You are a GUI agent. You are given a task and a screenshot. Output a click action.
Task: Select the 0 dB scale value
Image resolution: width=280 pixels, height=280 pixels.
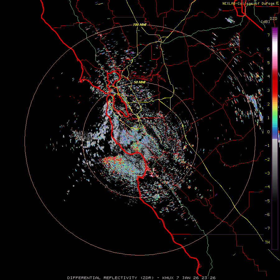[268, 132]
